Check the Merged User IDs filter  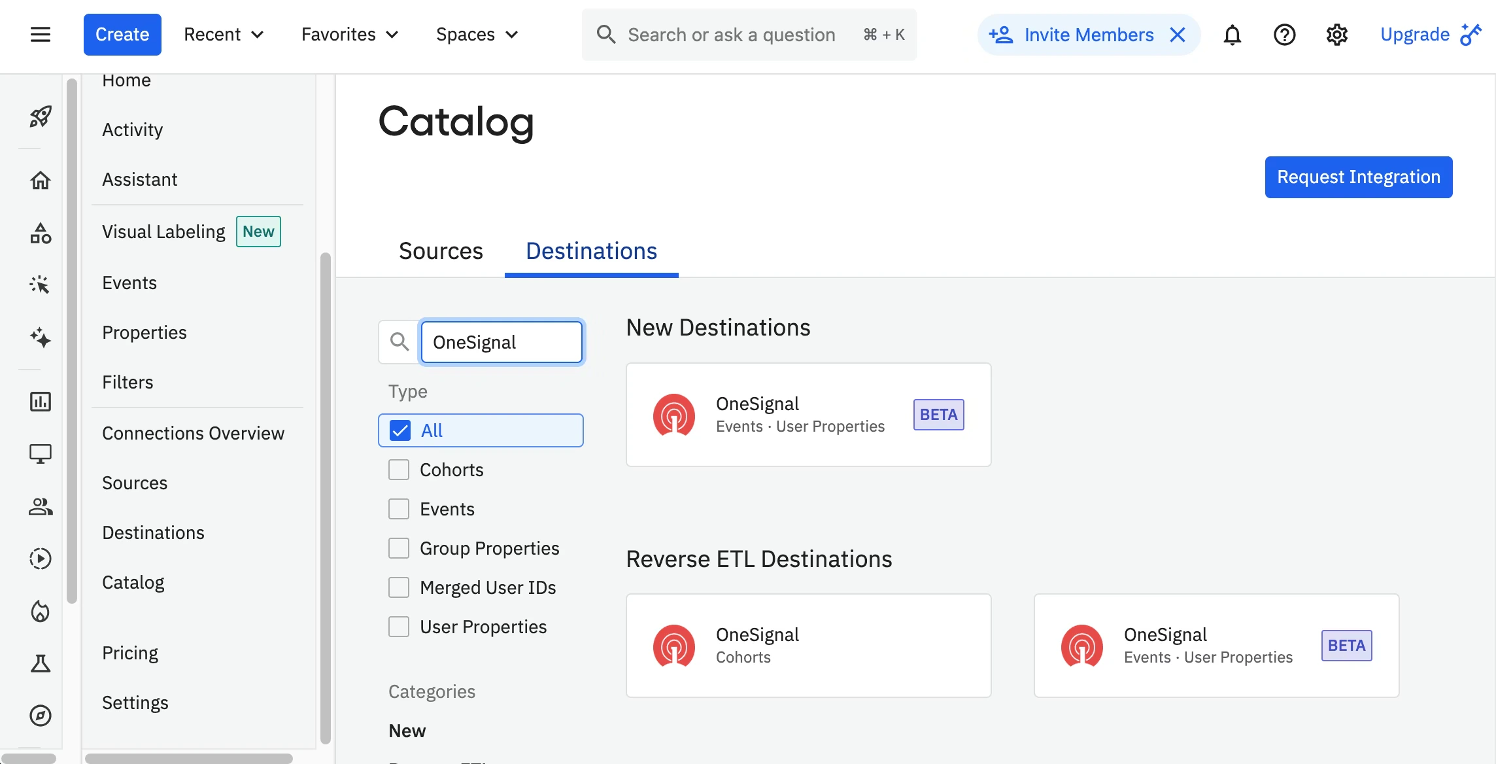point(399,587)
